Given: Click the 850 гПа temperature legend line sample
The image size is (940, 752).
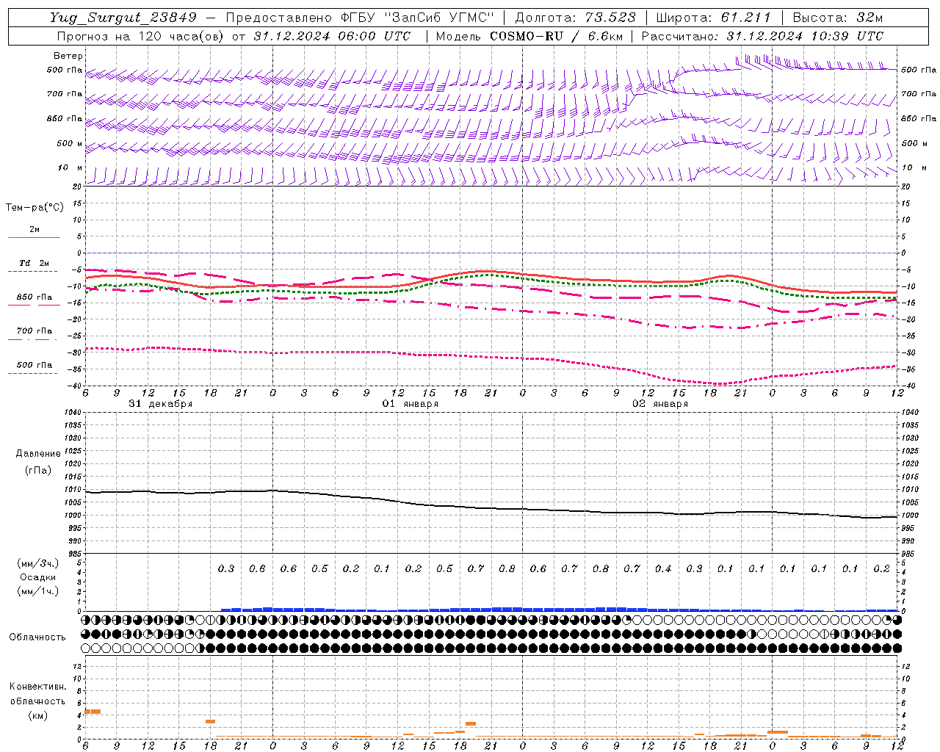Looking at the screenshot, I should coord(34,304).
